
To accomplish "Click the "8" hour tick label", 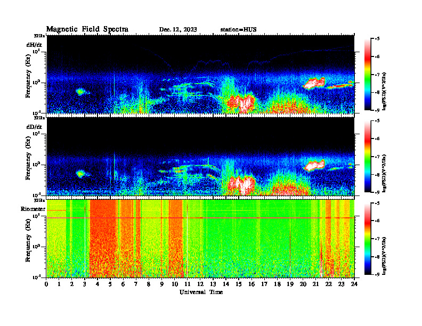I will [x=149, y=284].
